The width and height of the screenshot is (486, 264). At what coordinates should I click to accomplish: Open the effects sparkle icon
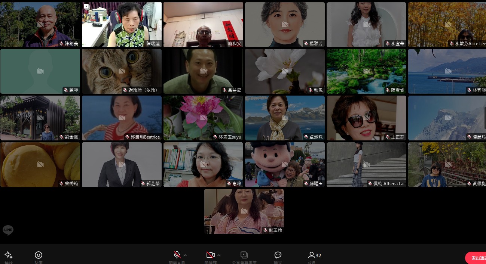tap(9, 255)
